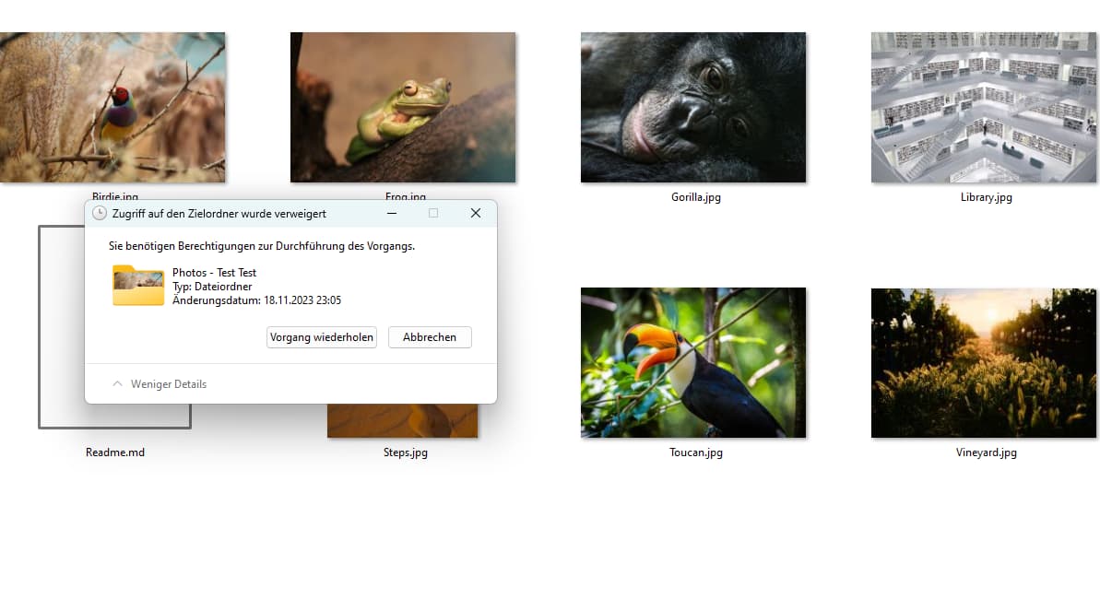This screenshot has width=1100, height=611.
Task: Select the Frog.jpg thumbnail
Action: click(x=403, y=107)
